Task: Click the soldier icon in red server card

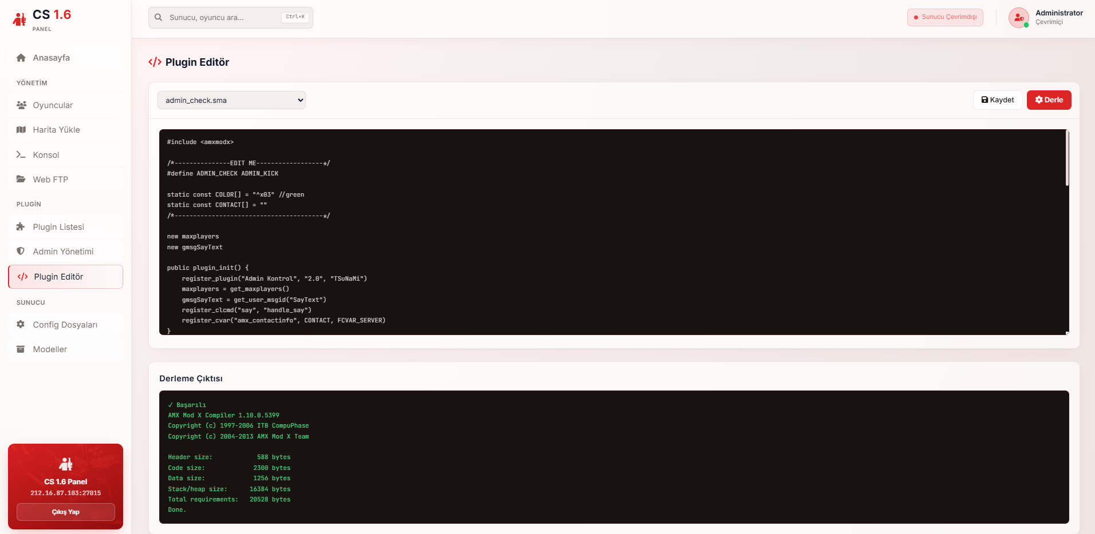Action: (x=66, y=464)
